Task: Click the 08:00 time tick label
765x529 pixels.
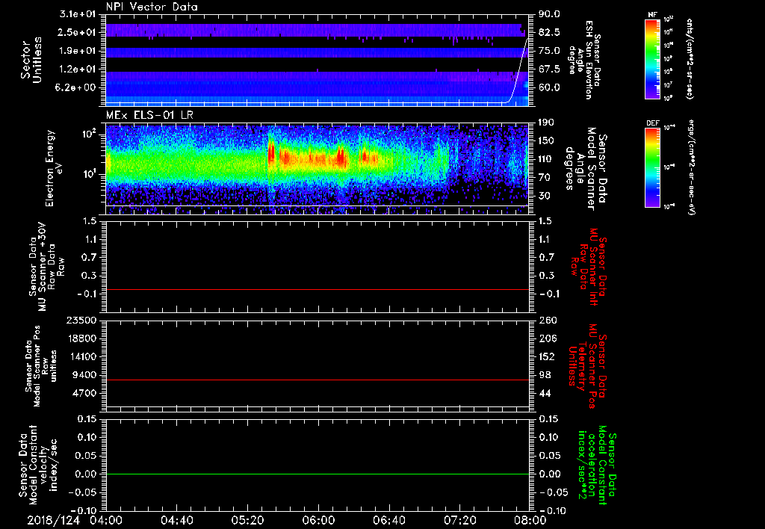Action: point(529,519)
